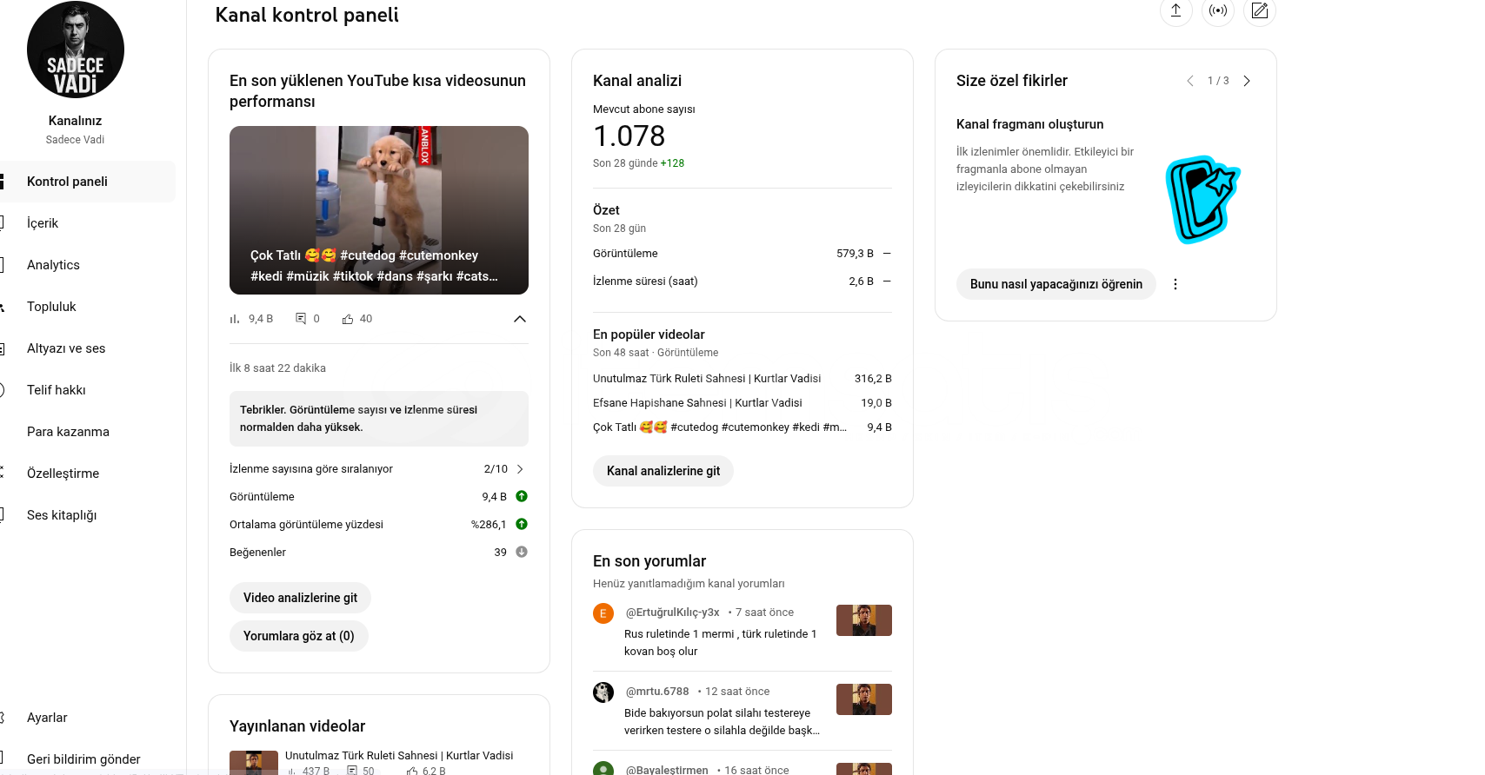The image size is (1485, 775).
Task: Open published video Unutulmaz Türk Ruleti Sahnesi title
Action: tap(399, 756)
